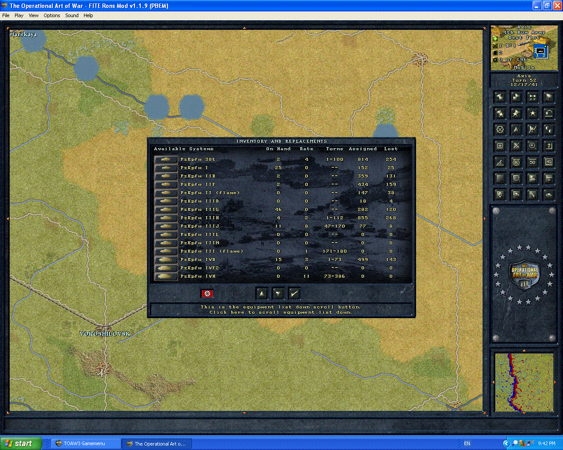
Task: Click the PzKpfw IIID name text
Action: pyautogui.click(x=200, y=201)
